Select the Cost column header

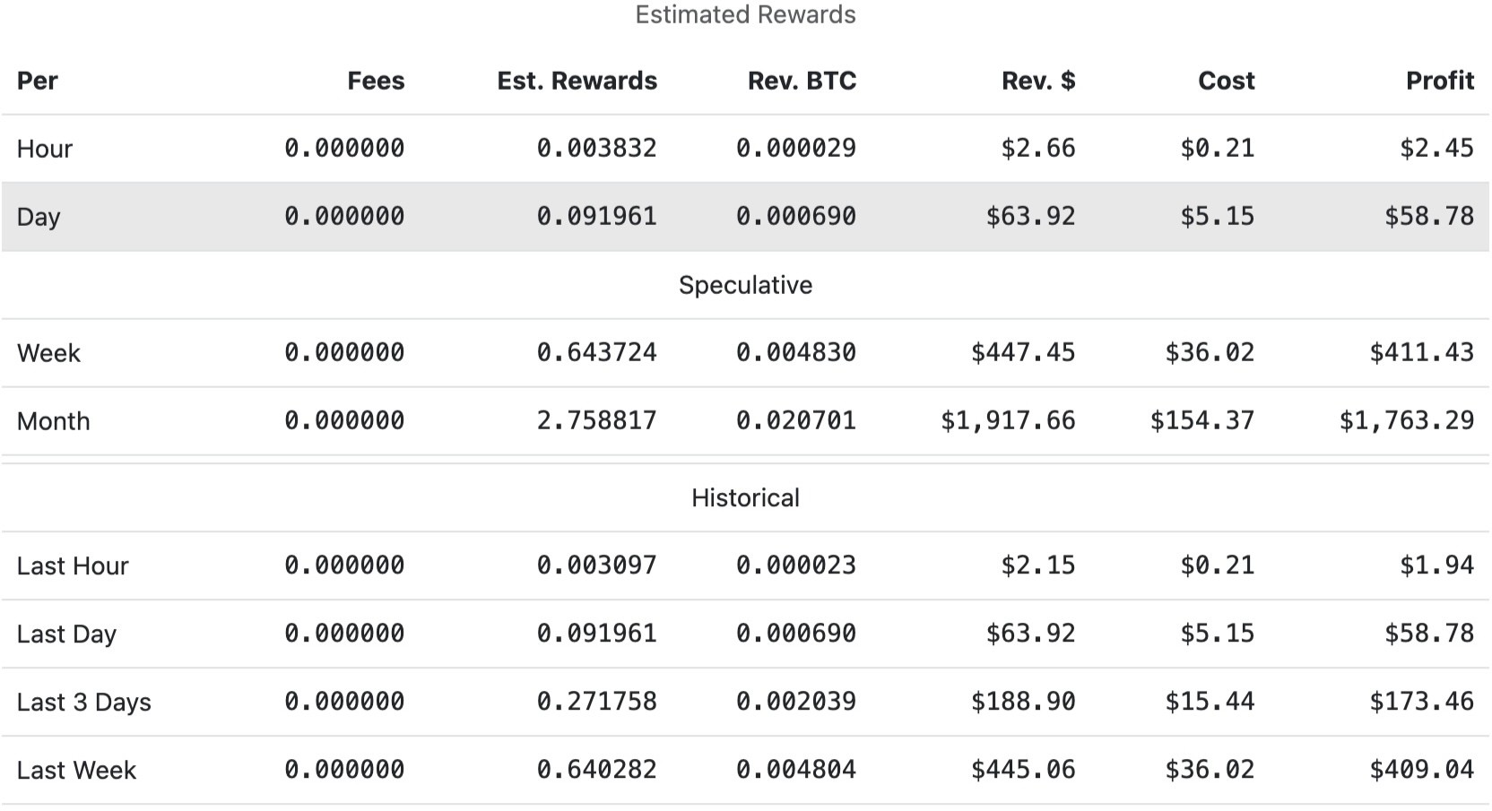tap(1226, 81)
